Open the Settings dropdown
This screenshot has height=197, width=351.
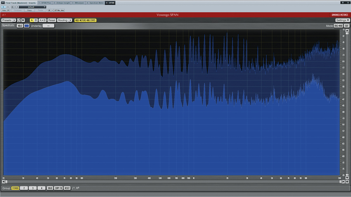tap(342, 20)
